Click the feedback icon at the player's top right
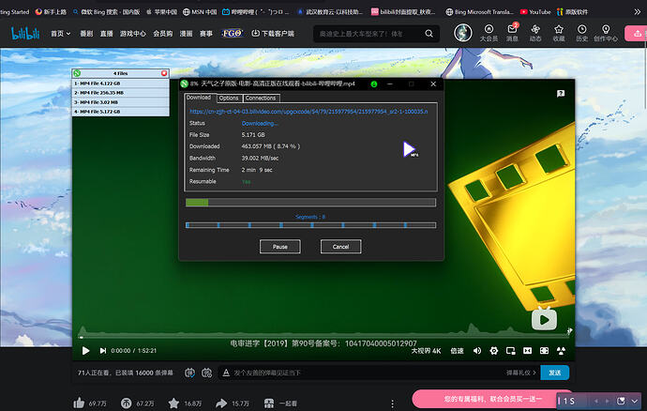The width and height of the screenshot is (647, 411). (561, 94)
